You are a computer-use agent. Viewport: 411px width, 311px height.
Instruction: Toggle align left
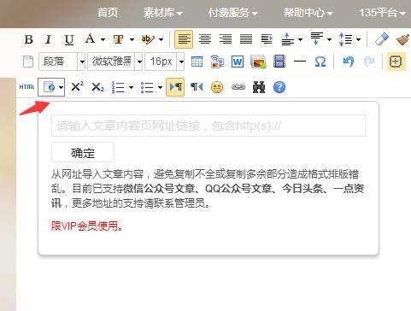point(184,39)
